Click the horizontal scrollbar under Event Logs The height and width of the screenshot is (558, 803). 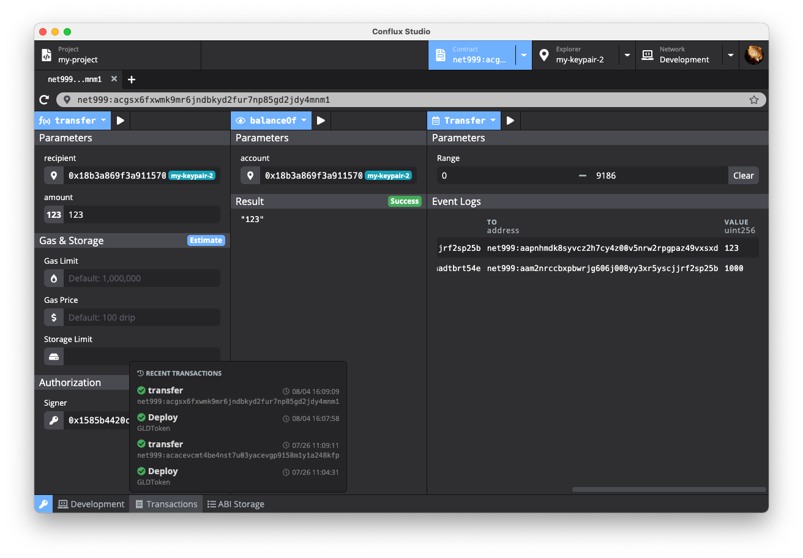click(x=669, y=489)
